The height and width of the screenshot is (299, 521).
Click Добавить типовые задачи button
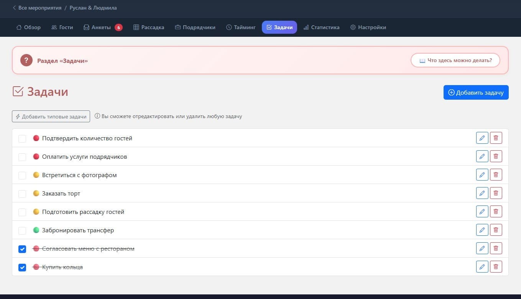[51, 117]
